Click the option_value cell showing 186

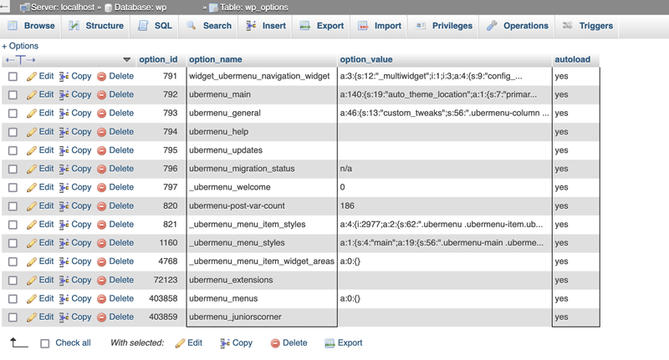pyautogui.click(x=444, y=205)
